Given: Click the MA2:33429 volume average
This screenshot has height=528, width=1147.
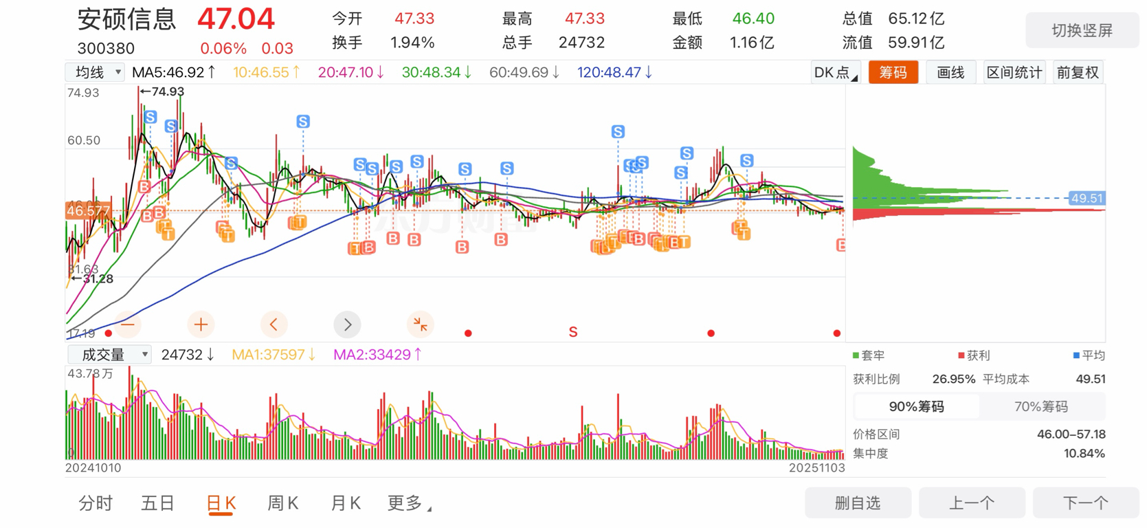Looking at the screenshot, I should tap(378, 355).
